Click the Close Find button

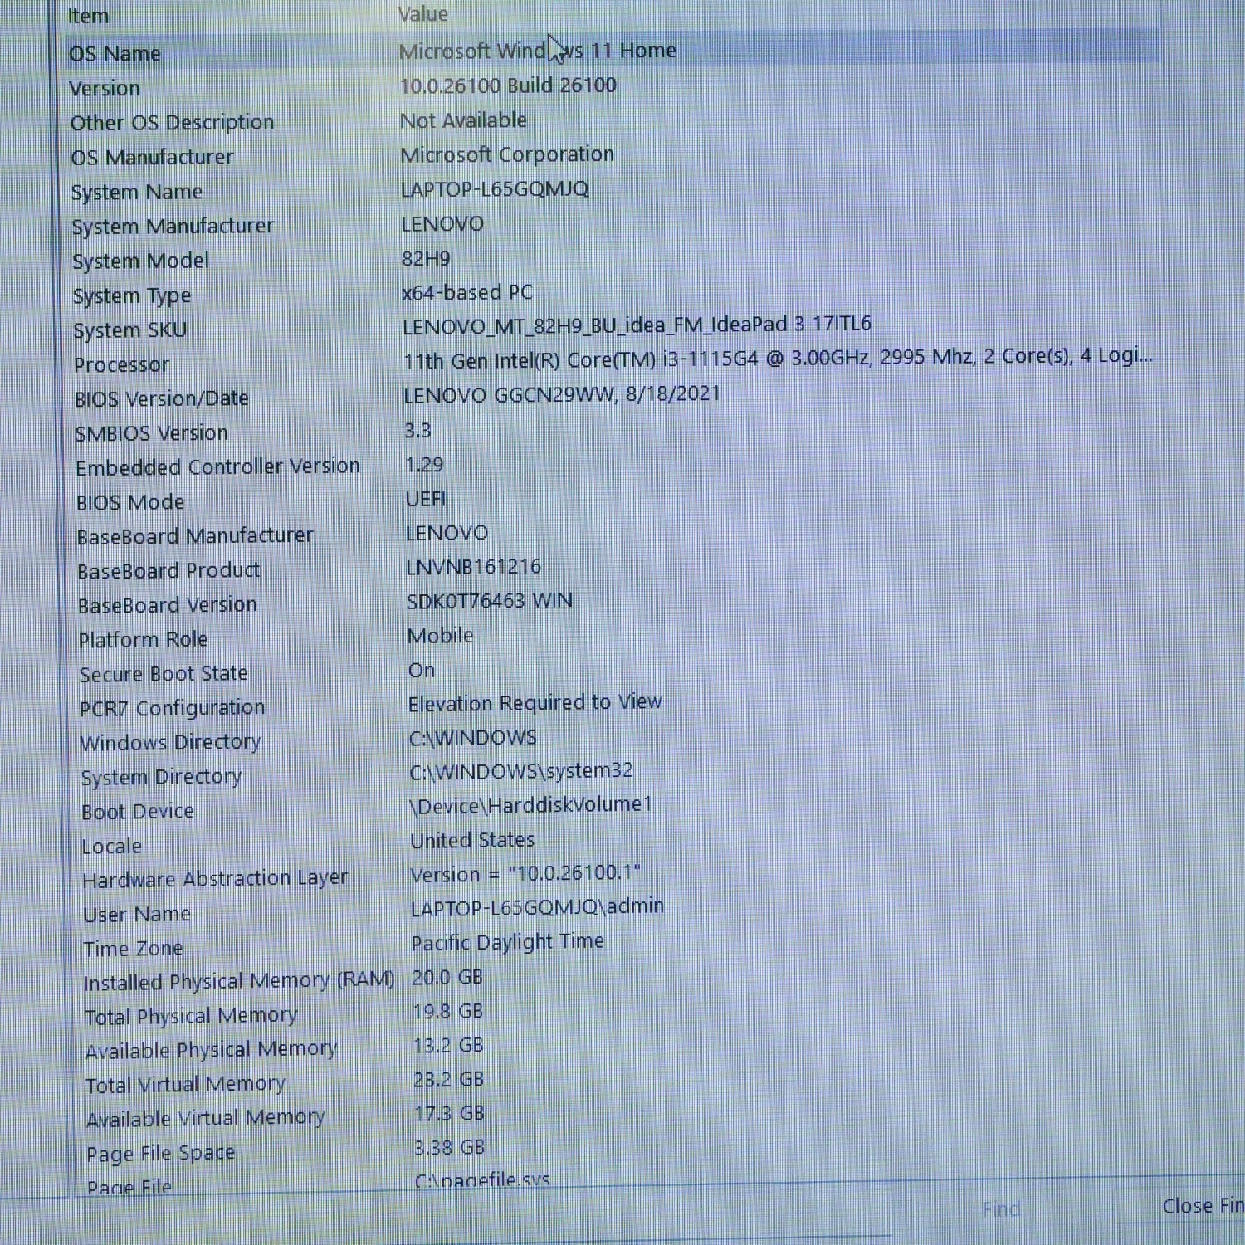tap(1203, 1206)
